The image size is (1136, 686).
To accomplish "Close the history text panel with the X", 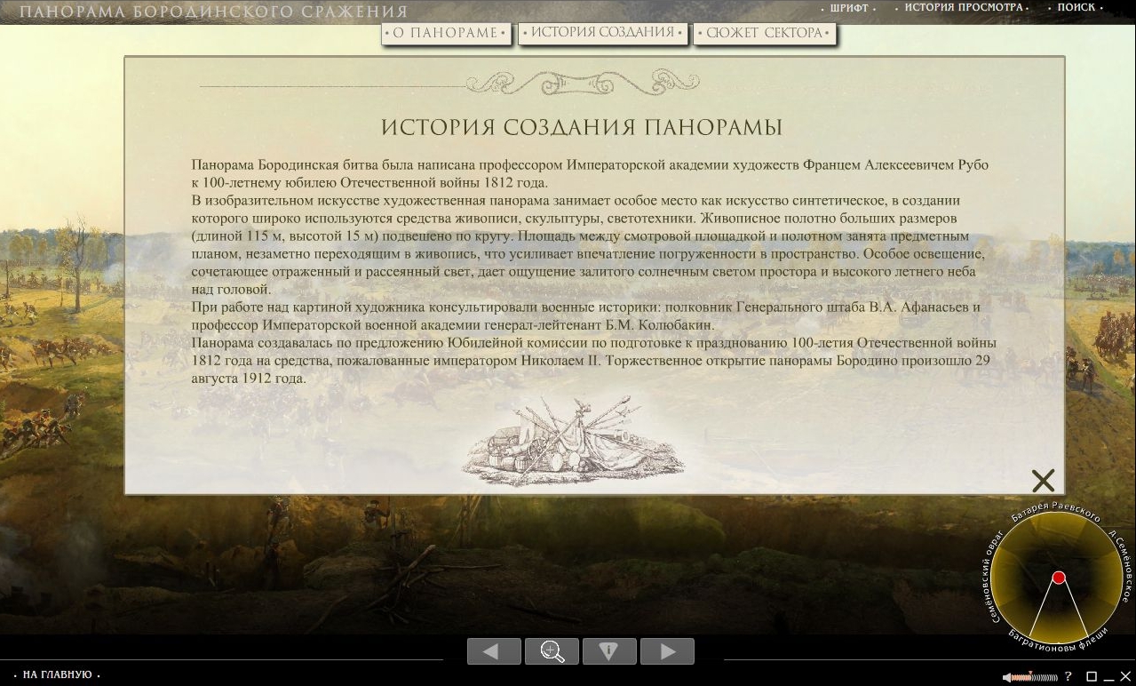I will click(1044, 481).
